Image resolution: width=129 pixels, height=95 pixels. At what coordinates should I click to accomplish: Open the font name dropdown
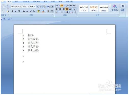coord(28,7)
